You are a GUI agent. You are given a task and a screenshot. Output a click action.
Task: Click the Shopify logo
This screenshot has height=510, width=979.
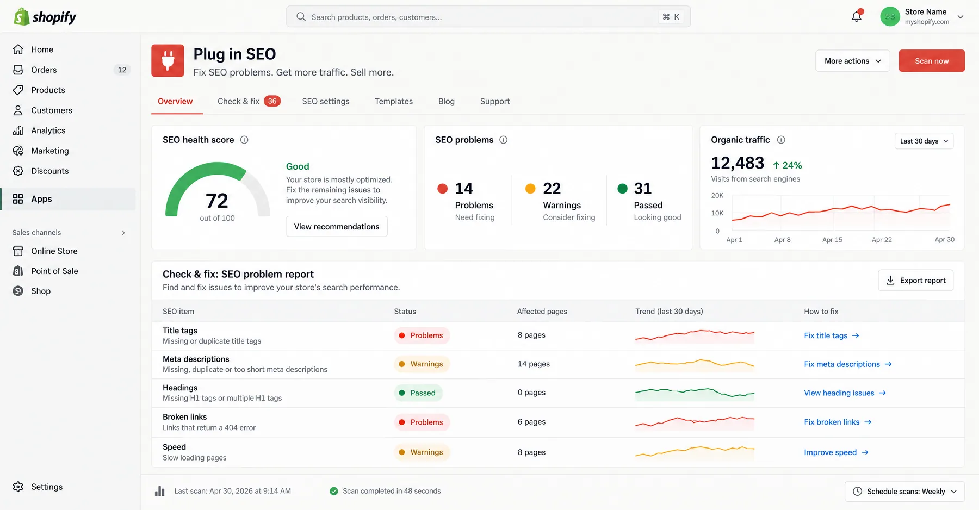[45, 17]
